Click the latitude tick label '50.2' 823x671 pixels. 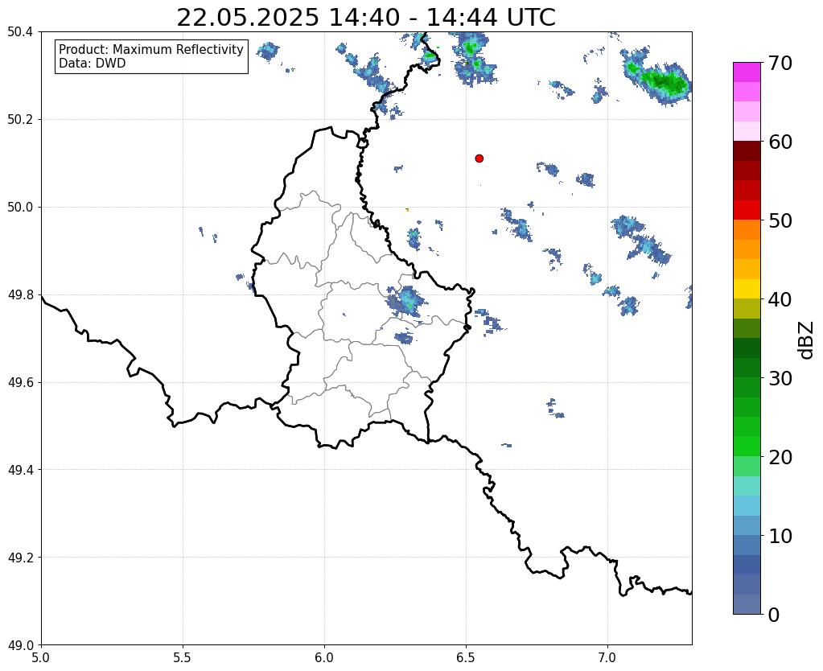pyautogui.click(x=20, y=120)
